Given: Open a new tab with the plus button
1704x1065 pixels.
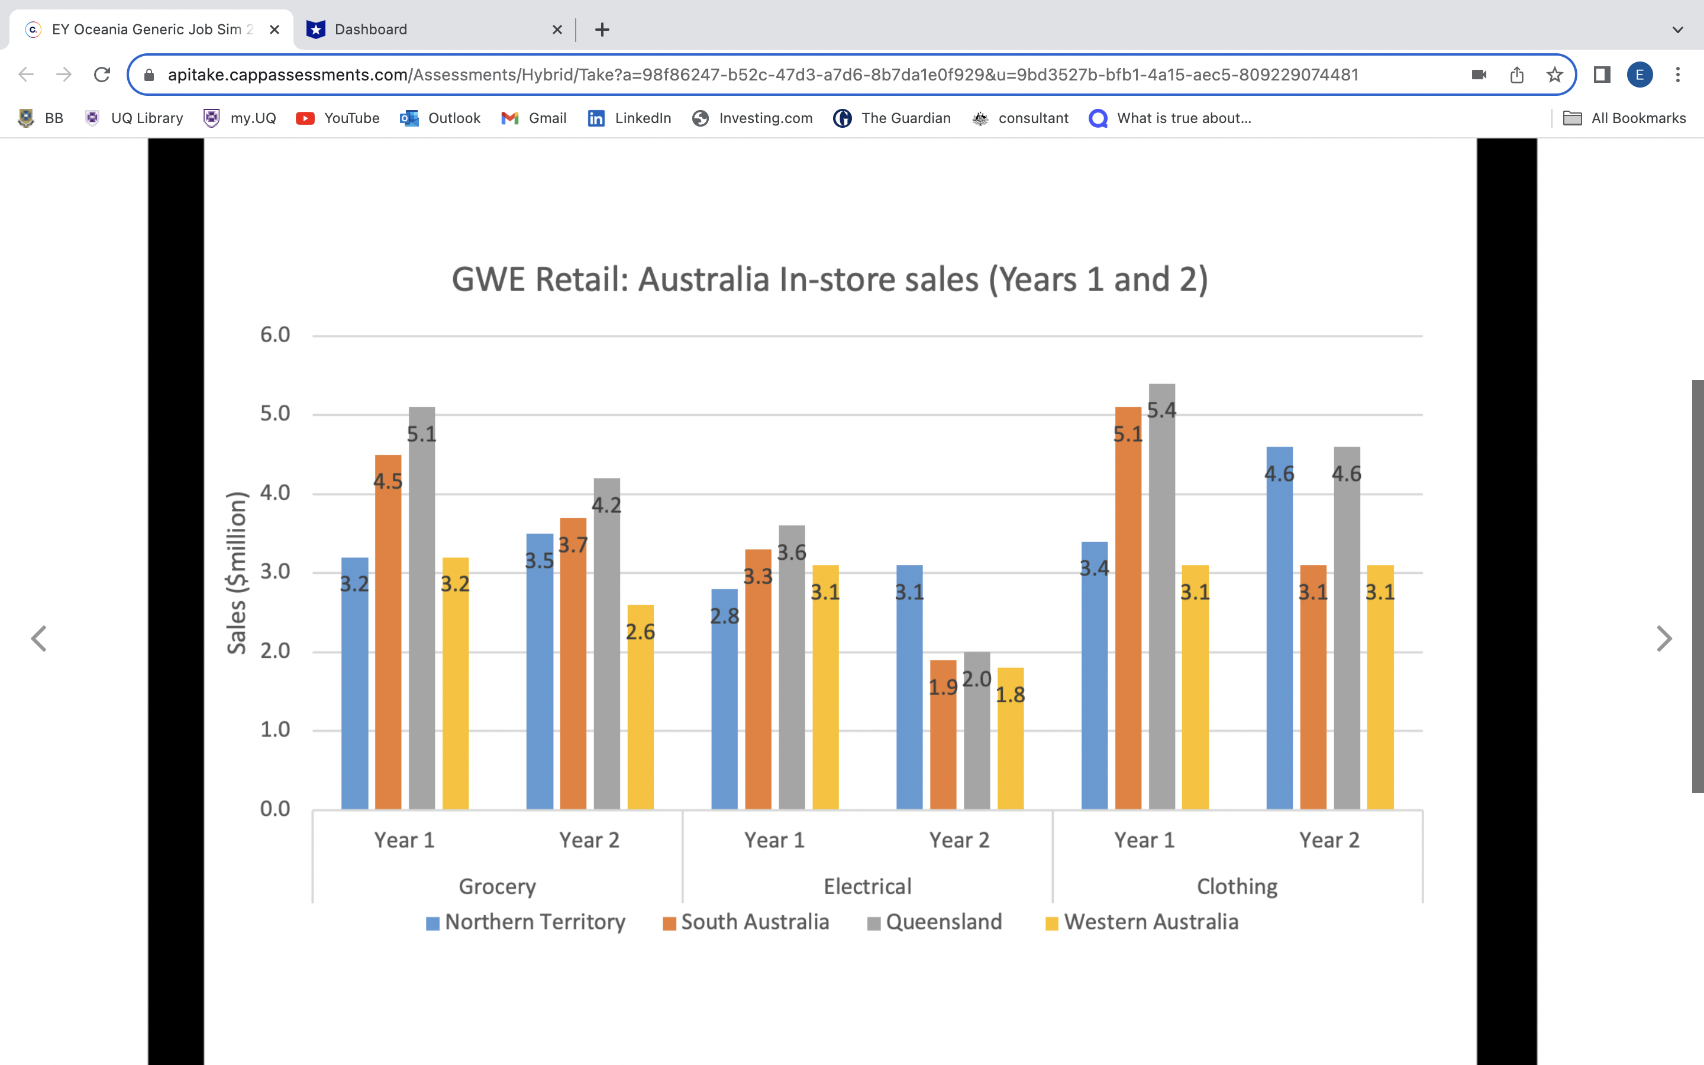Looking at the screenshot, I should click(602, 30).
